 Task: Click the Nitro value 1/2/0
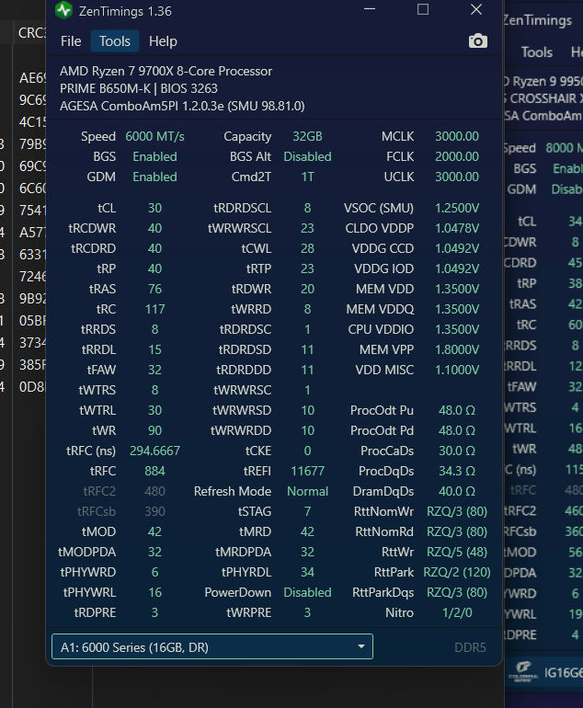(x=457, y=612)
